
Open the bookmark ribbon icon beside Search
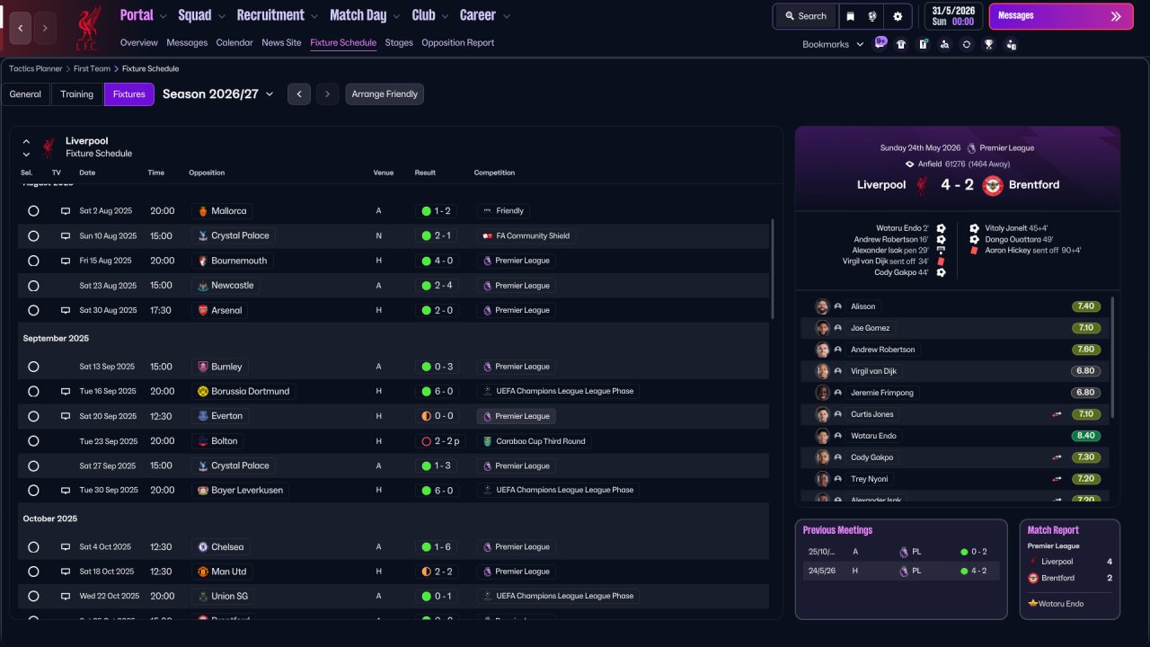click(850, 16)
